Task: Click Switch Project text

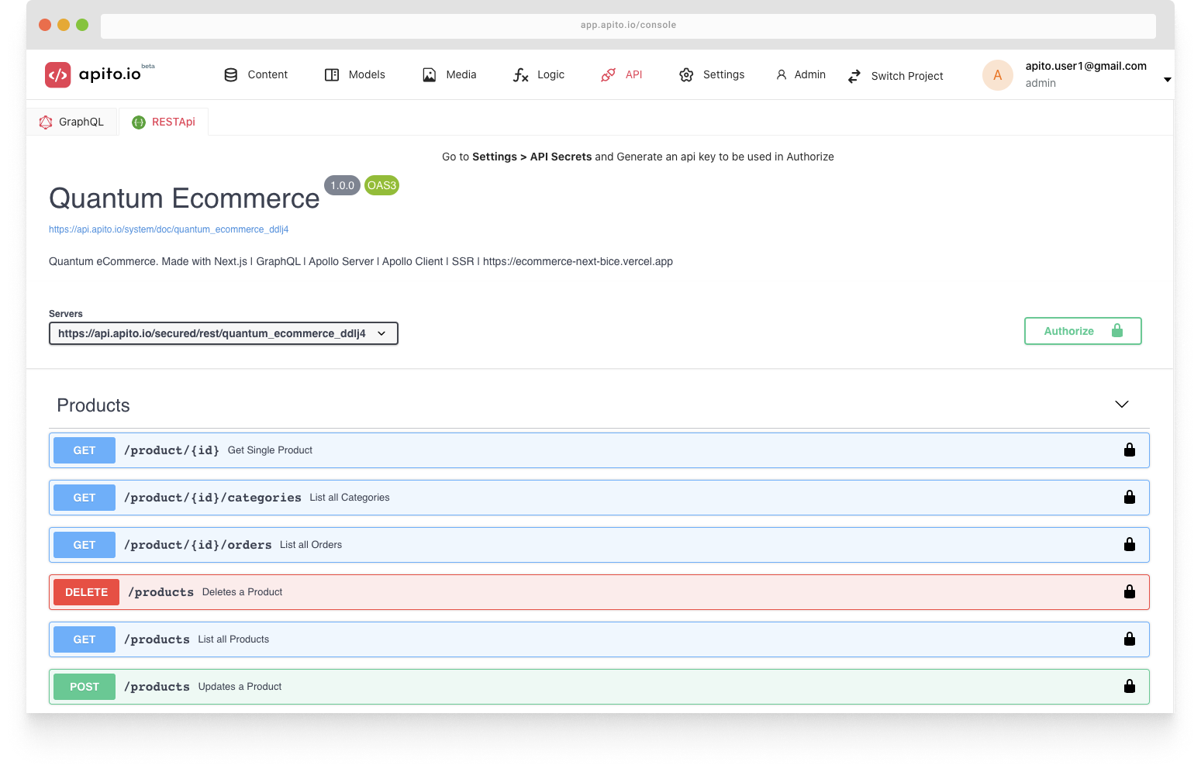Action: (907, 76)
